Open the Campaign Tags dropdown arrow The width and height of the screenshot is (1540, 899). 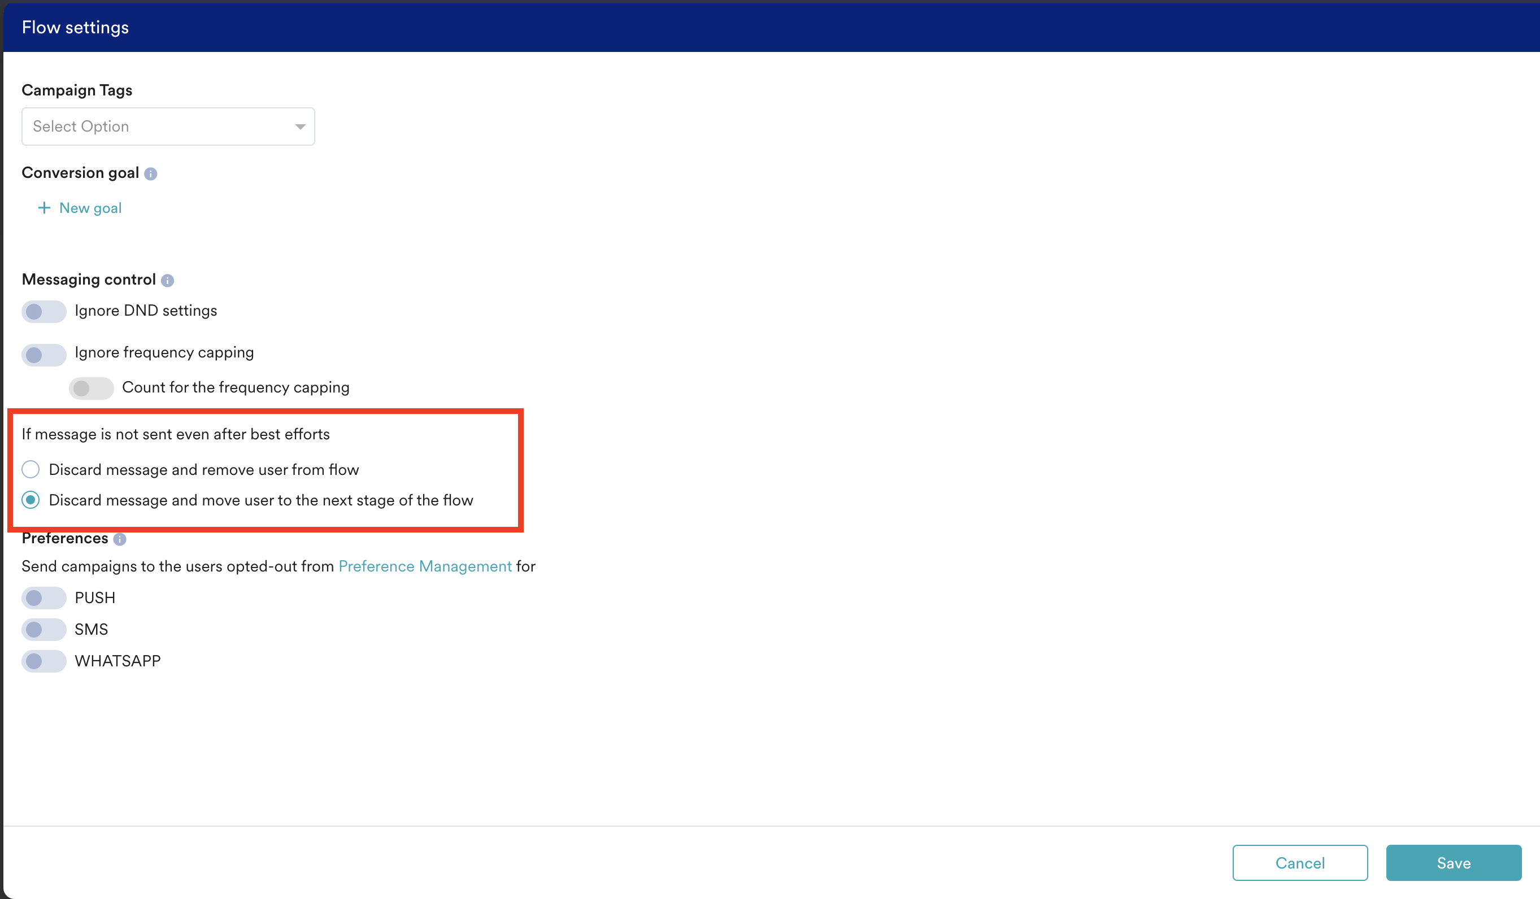[x=300, y=126]
